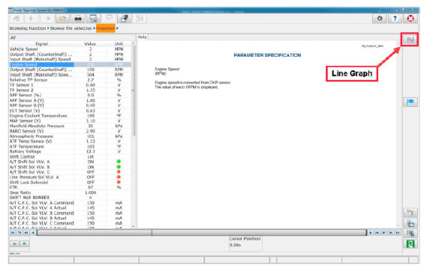427x271 pixels.
Task: Select the SHIFT MAP NUMBER row
Action: pos(71,198)
